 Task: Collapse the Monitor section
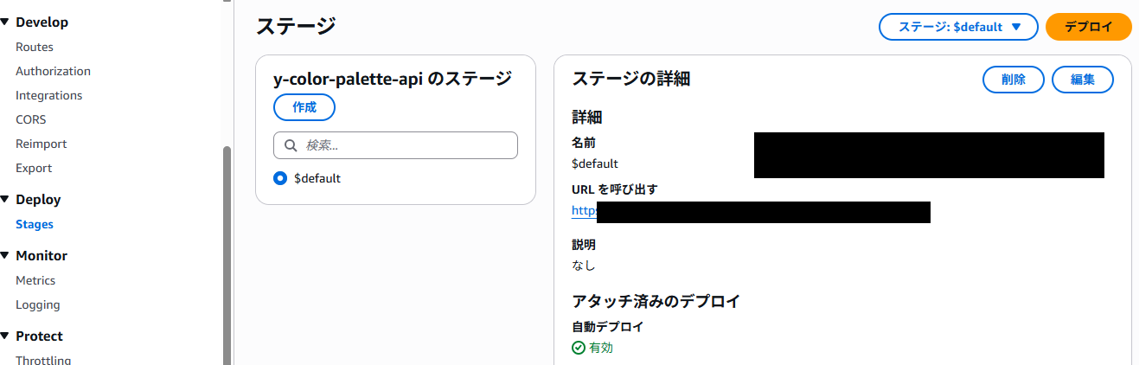point(5,256)
